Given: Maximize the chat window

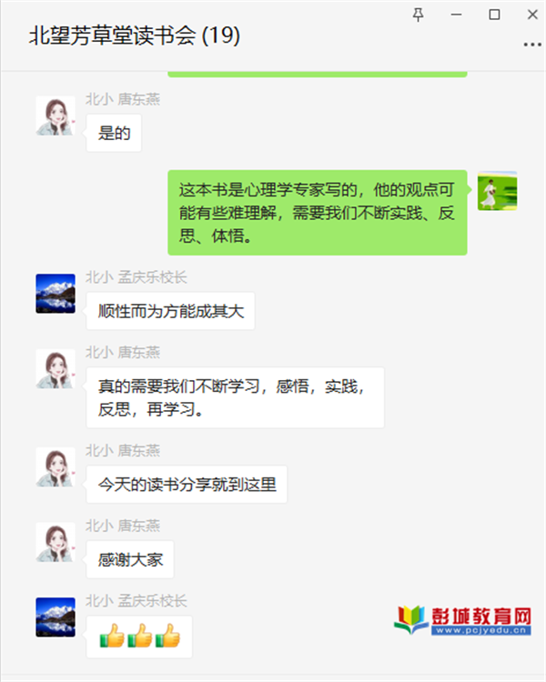Looking at the screenshot, I should coord(494,15).
